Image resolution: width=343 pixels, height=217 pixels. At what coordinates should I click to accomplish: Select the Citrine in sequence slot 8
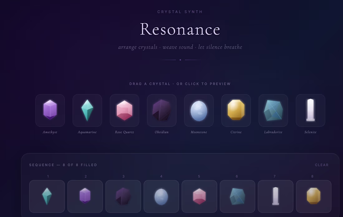pyautogui.click(x=313, y=196)
